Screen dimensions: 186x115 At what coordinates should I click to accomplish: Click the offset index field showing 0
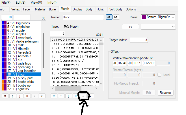point(57,34)
